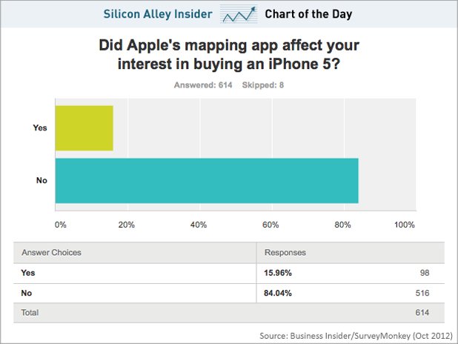The width and height of the screenshot is (458, 344).
Task: Click the line chart arrow logo icon
Action: 239,14
